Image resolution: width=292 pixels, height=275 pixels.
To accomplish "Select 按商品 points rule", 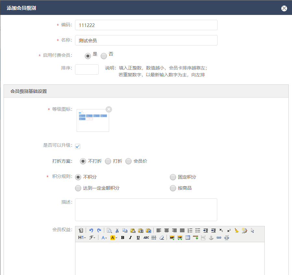I will point(173,188).
